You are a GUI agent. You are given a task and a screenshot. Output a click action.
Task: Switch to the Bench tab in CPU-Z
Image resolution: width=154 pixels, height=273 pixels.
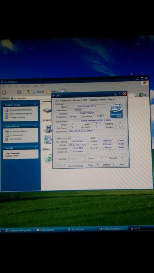tap(103, 100)
